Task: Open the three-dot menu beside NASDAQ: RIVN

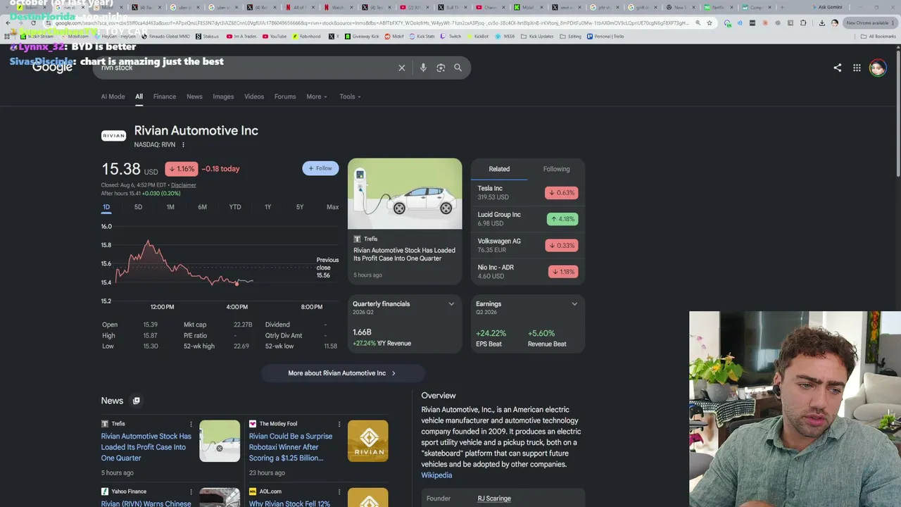Action: 183,145
